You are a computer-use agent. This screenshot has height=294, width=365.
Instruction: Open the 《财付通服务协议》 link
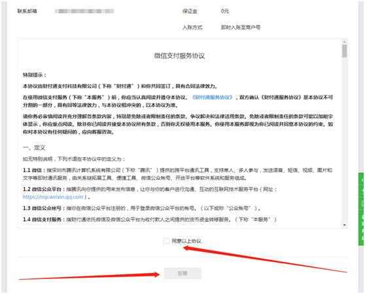coord(213,98)
